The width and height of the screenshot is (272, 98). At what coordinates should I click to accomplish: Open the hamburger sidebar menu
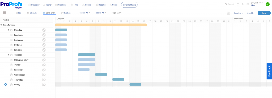[x=5, y=13]
